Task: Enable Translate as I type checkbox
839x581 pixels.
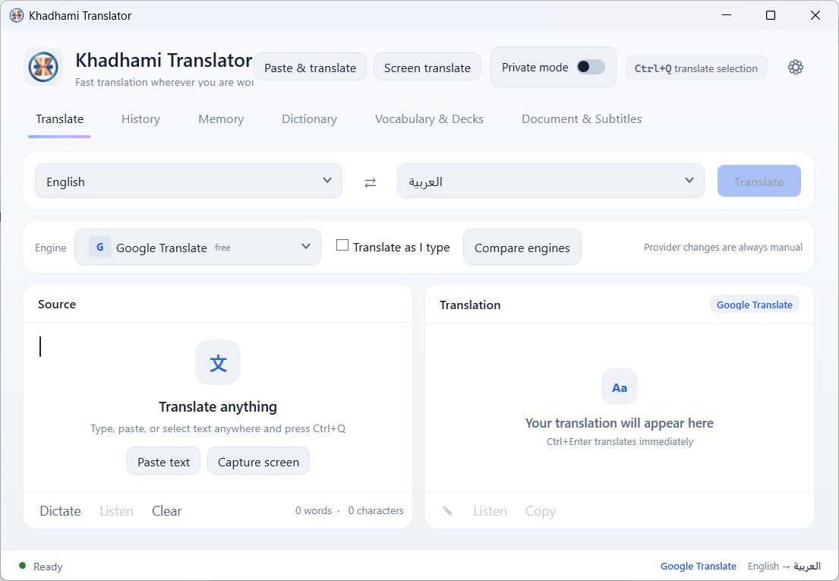Action: pos(342,245)
